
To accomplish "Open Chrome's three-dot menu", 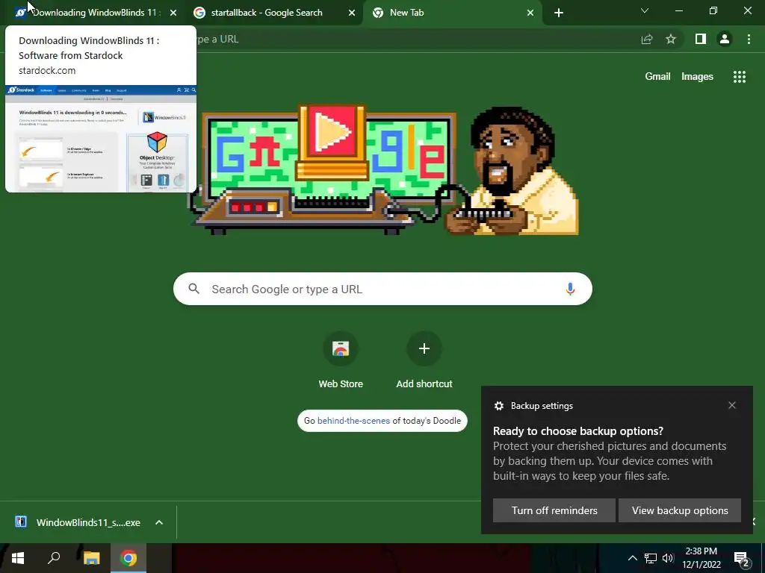I will click(749, 39).
